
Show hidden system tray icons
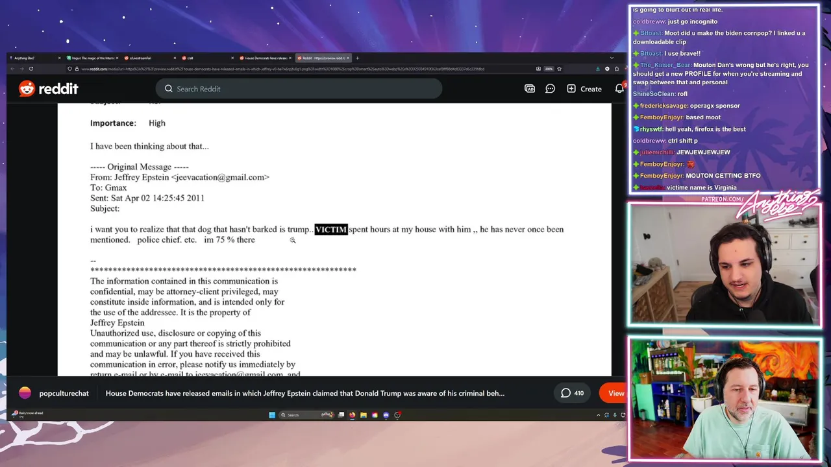(598, 415)
